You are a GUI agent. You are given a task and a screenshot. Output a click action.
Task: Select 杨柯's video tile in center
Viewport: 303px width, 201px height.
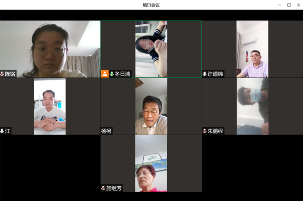click(x=151, y=106)
